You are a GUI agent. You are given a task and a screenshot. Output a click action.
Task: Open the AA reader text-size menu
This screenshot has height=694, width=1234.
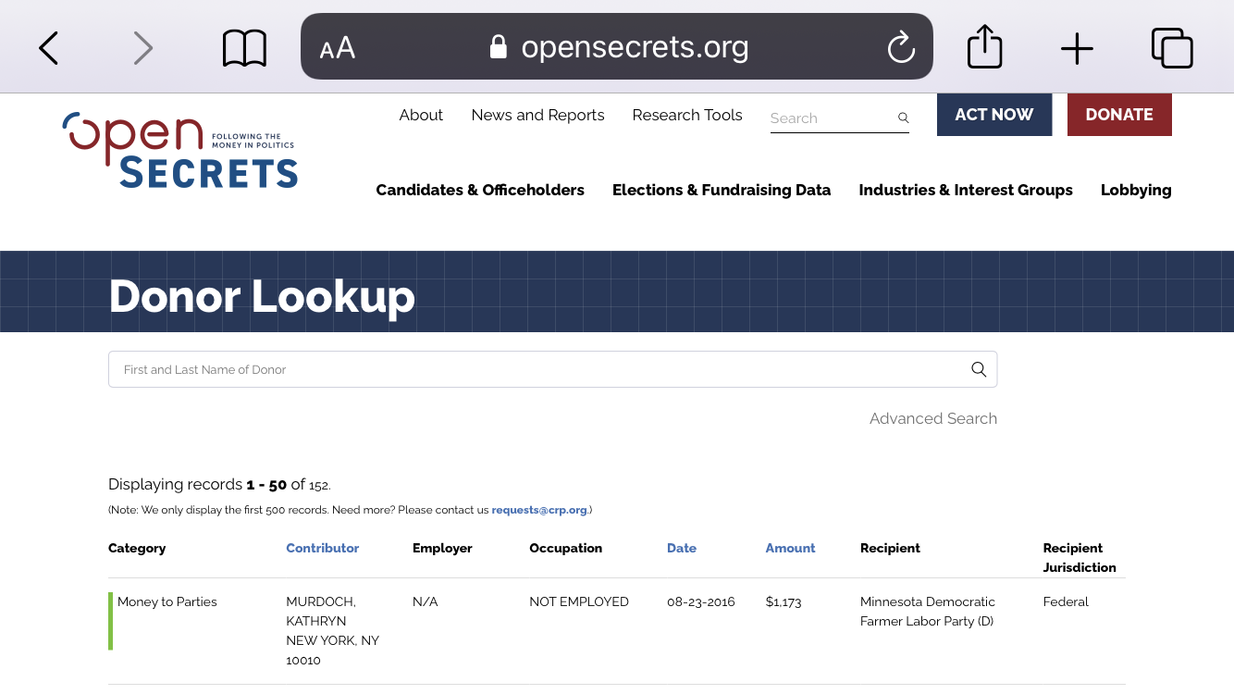coord(338,48)
